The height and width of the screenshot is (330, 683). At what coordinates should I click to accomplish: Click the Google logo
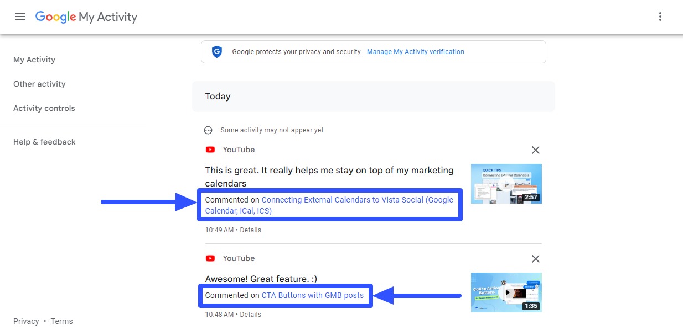point(55,17)
